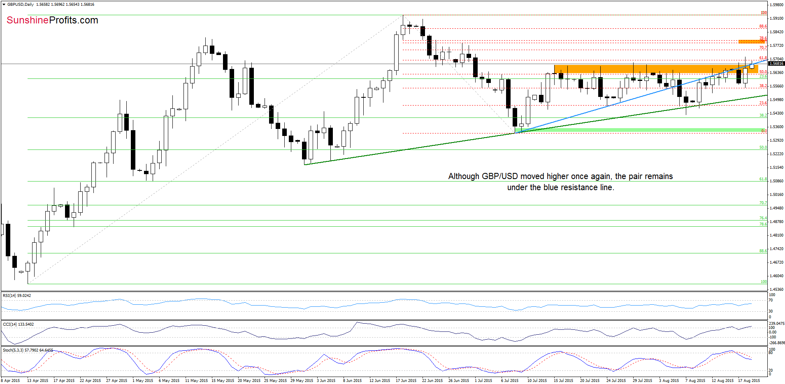Click the 15 Jul 2015 date label
Viewport: 785px width, 384px height.
pyautogui.click(x=563, y=381)
